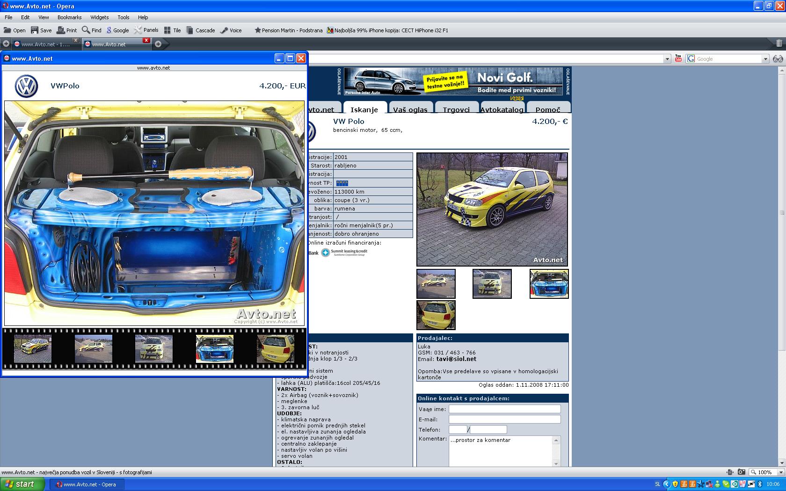Image resolution: width=786 pixels, height=491 pixels.
Task: Click the Open toolbar button
Action: tap(15, 30)
